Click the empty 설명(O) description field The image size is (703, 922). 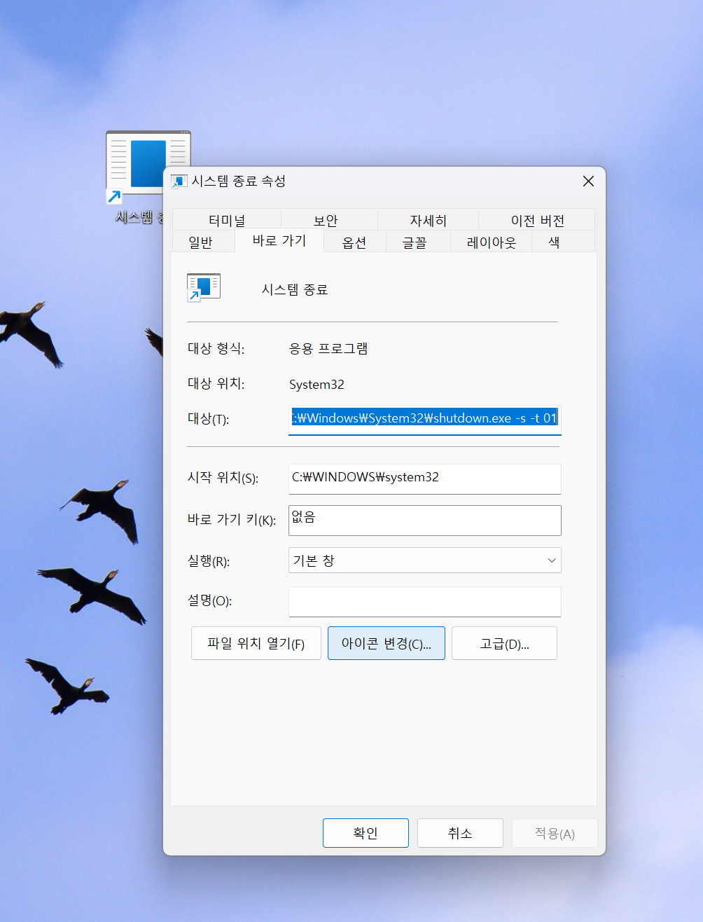[x=424, y=602]
